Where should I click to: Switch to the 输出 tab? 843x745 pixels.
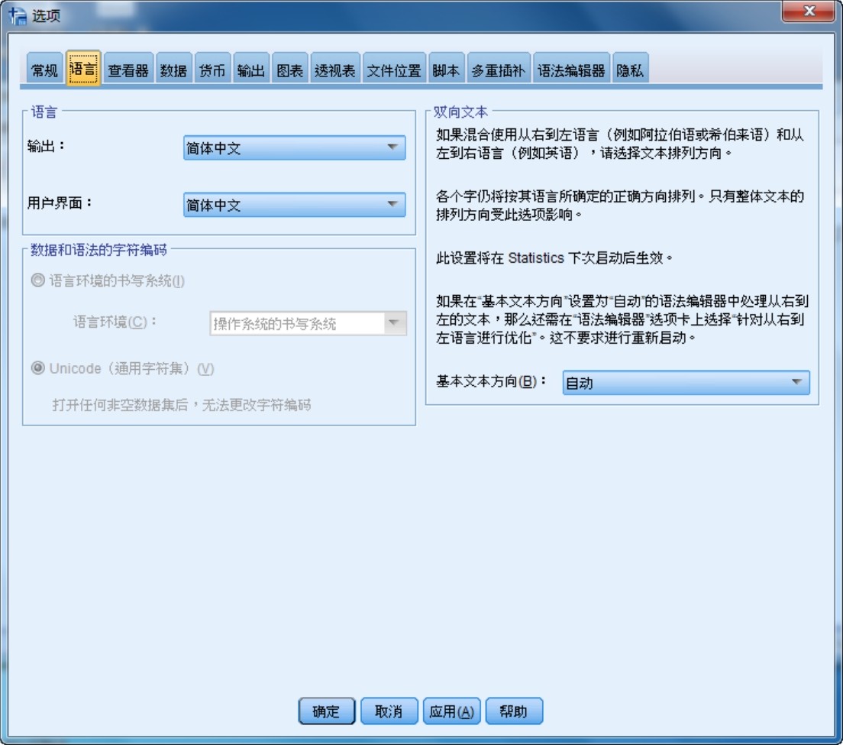250,70
